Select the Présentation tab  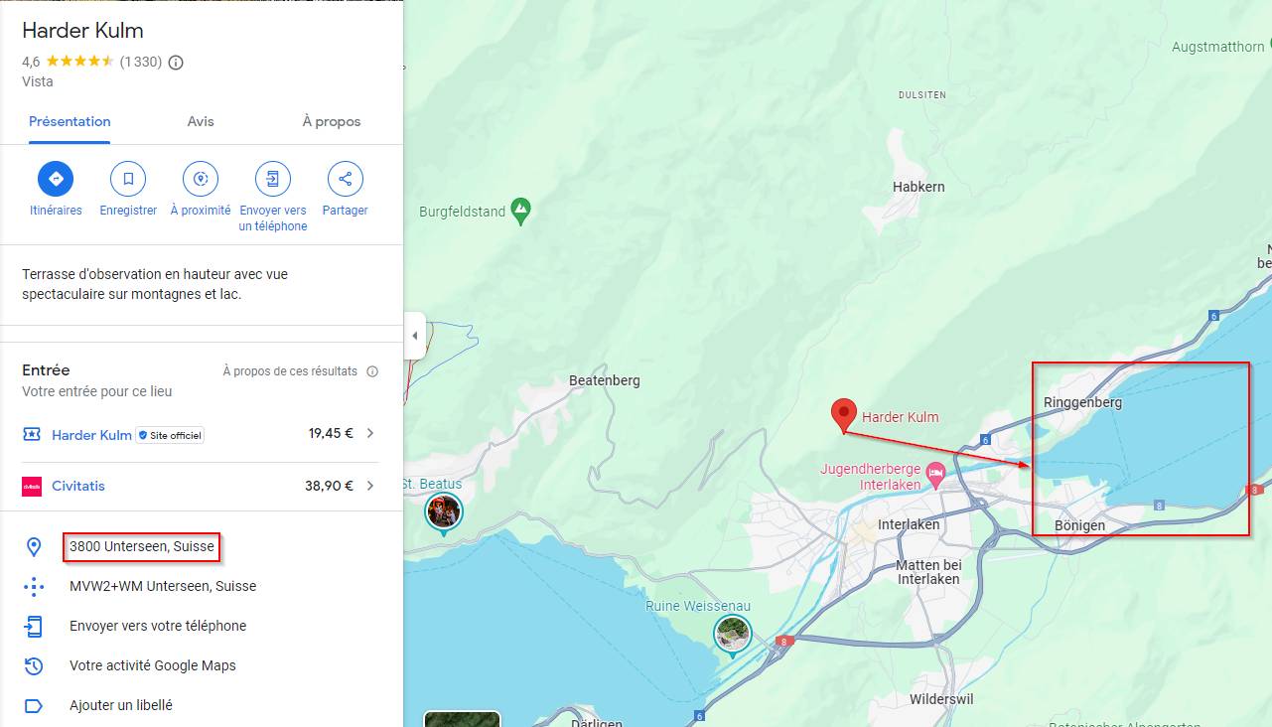click(70, 121)
